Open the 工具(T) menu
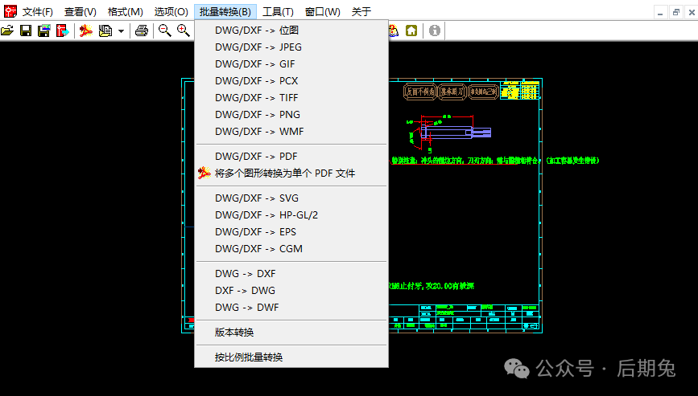The width and height of the screenshot is (698, 396). (x=278, y=12)
